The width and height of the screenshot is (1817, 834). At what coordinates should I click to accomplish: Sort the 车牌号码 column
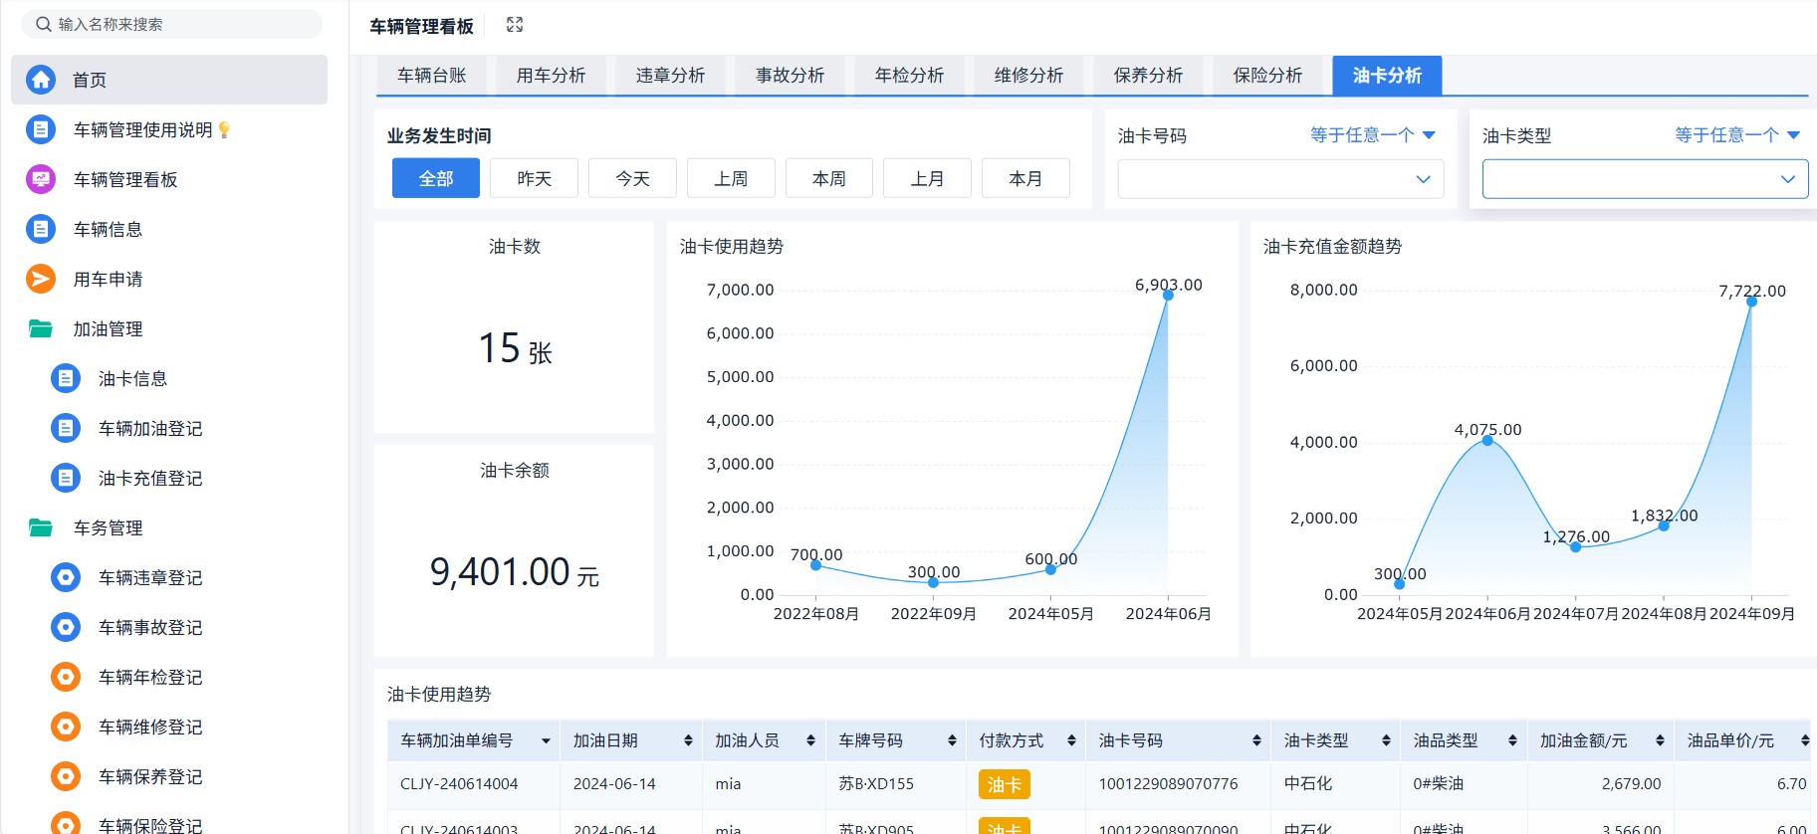952,740
